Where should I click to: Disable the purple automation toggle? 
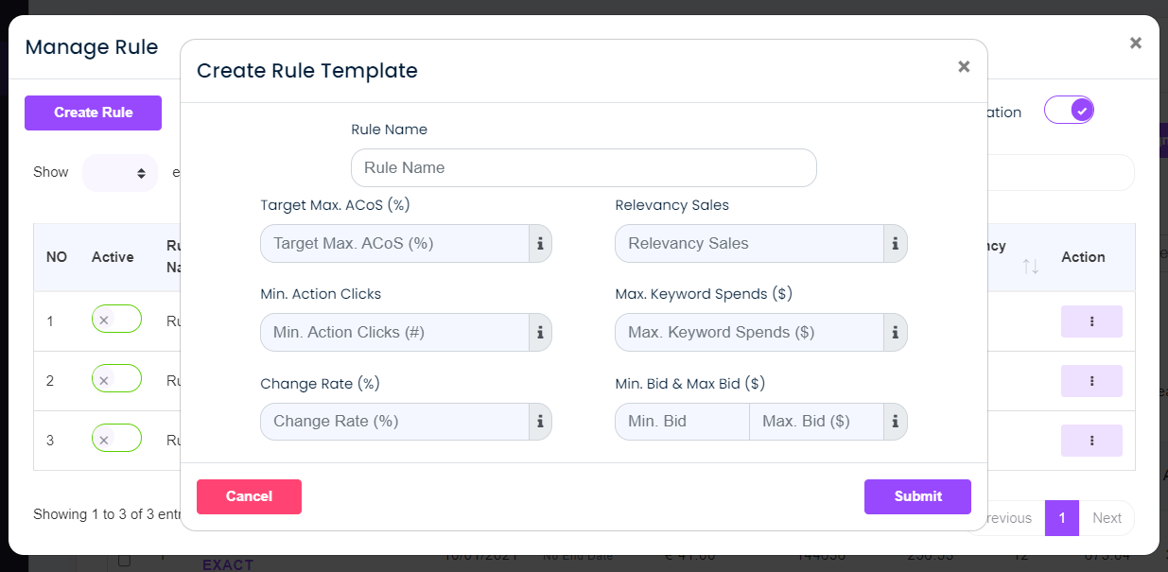pyautogui.click(x=1069, y=111)
